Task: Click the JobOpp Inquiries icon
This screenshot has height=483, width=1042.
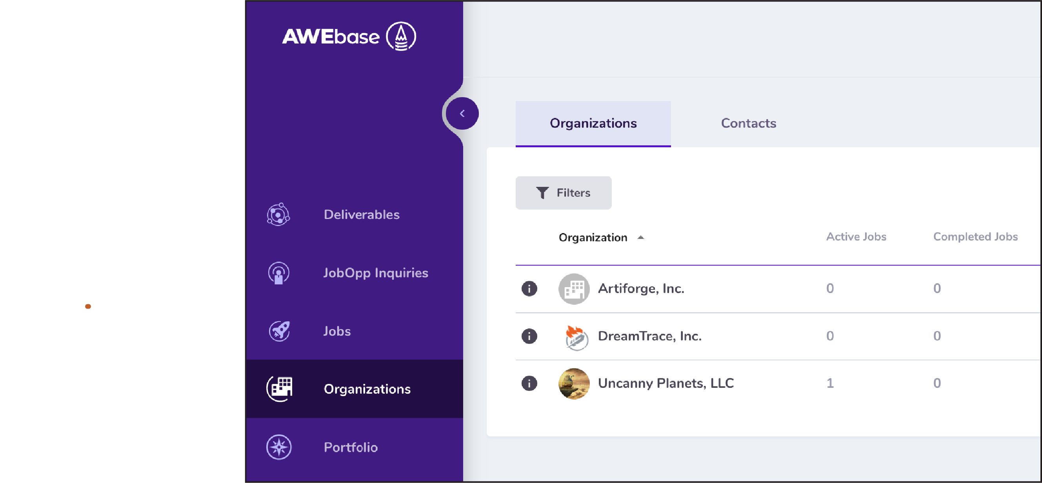Action: [x=278, y=273]
